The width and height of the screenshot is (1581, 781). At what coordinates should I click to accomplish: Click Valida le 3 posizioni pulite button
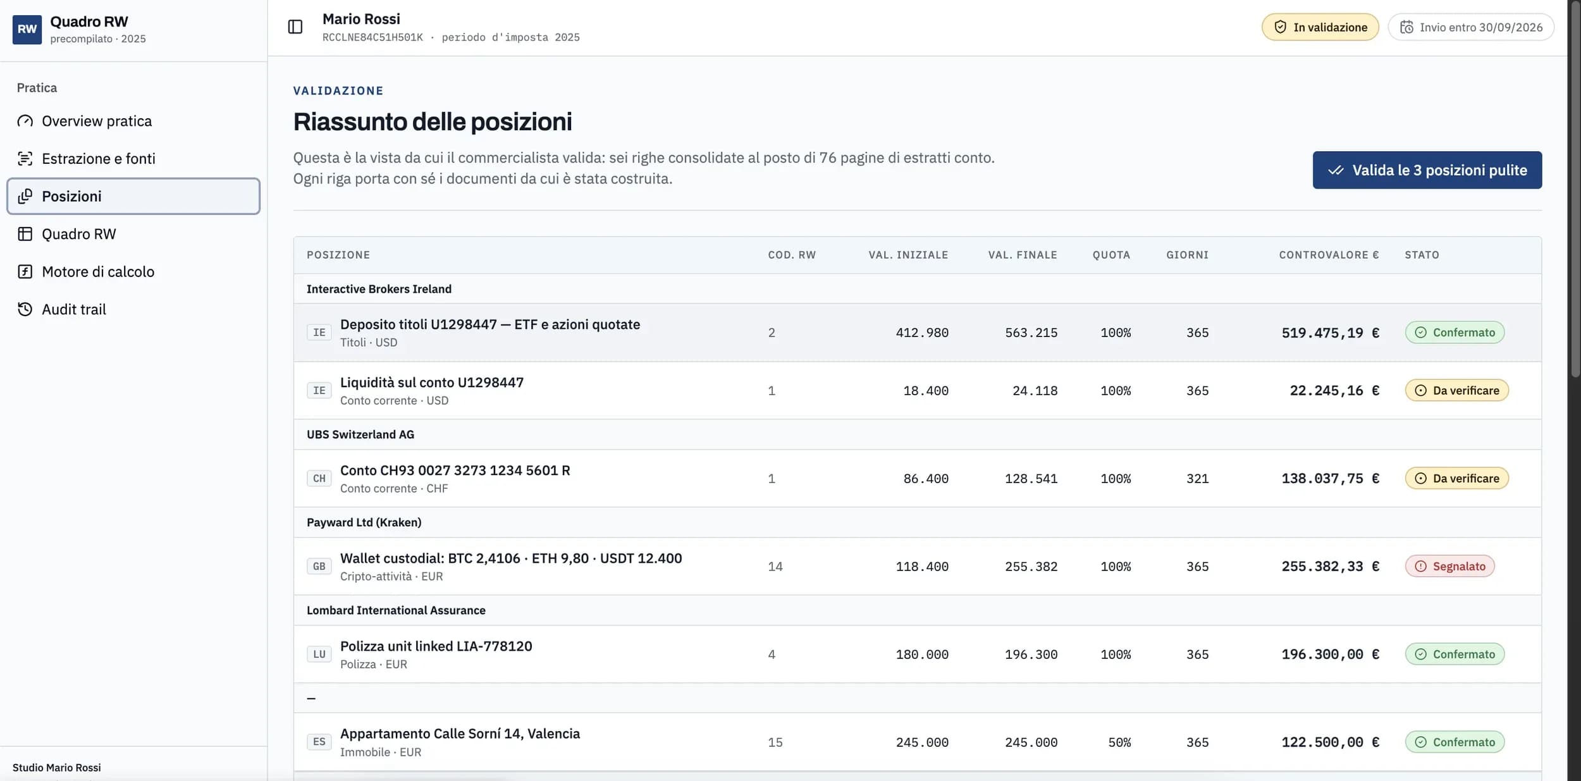[x=1427, y=170]
